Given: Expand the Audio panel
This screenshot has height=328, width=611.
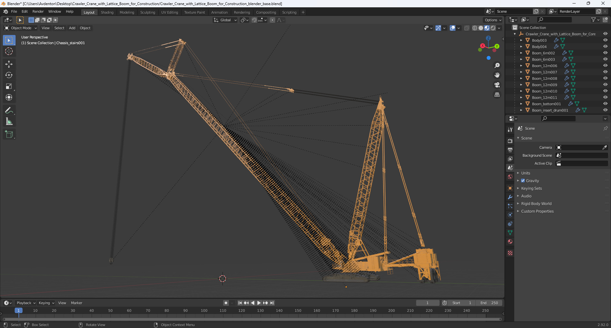Looking at the screenshot, I should click(x=526, y=196).
